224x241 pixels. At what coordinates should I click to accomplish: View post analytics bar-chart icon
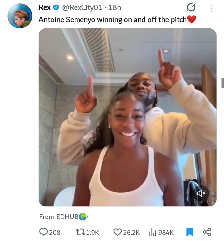click(x=152, y=232)
